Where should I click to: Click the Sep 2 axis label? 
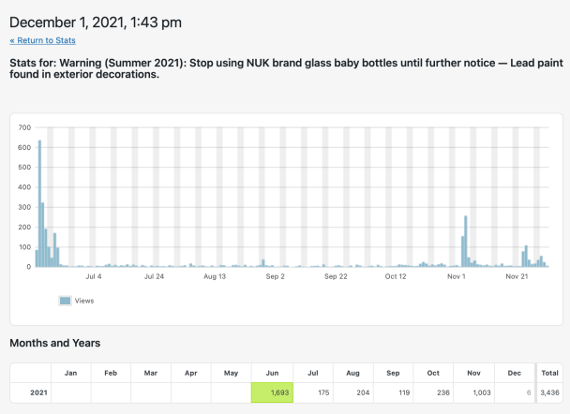pyautogui.click(x=276, y=276)
